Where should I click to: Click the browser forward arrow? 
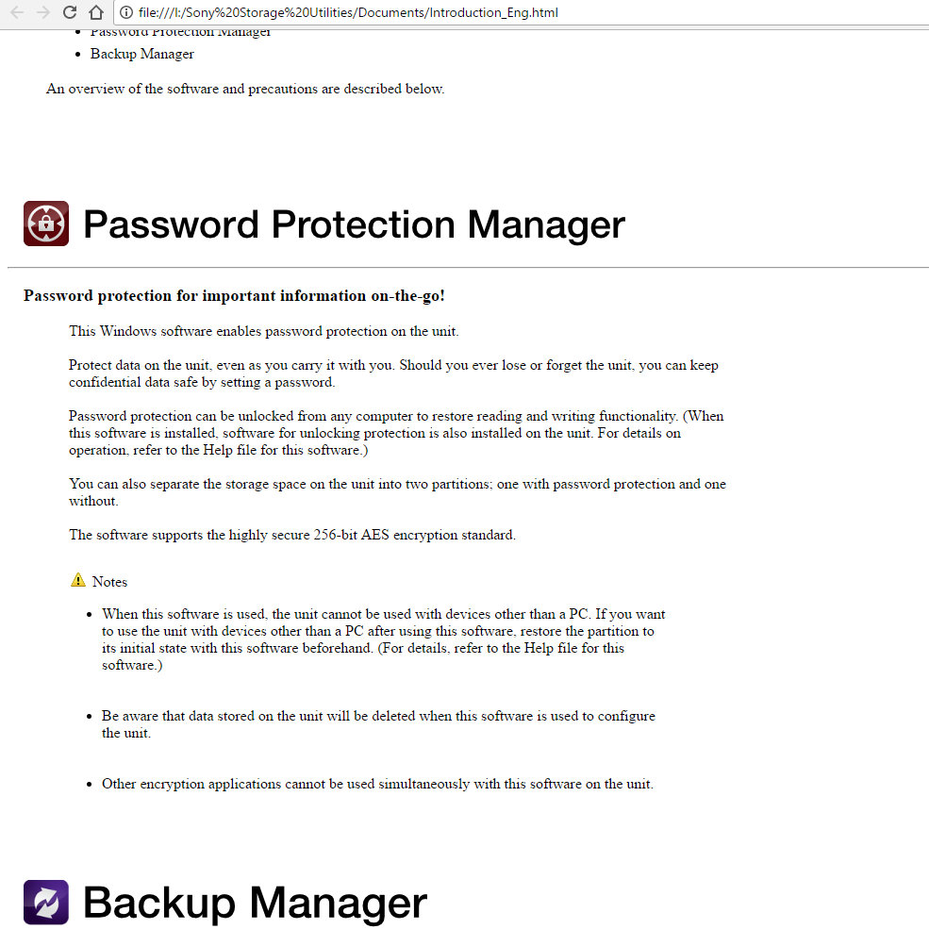pyautogui.click(x=43, y=12)
